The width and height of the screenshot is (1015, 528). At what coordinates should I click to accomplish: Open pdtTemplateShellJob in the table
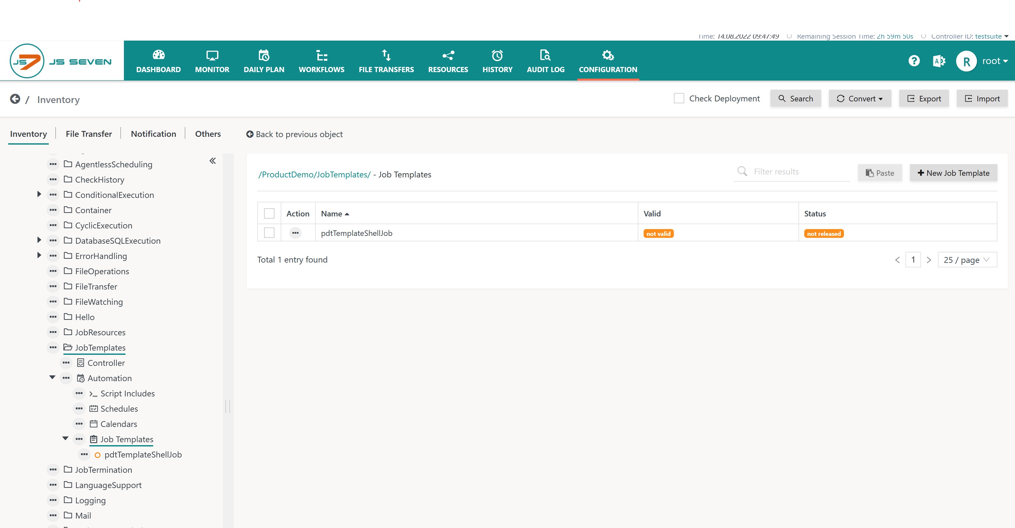(x=356, y=233)
